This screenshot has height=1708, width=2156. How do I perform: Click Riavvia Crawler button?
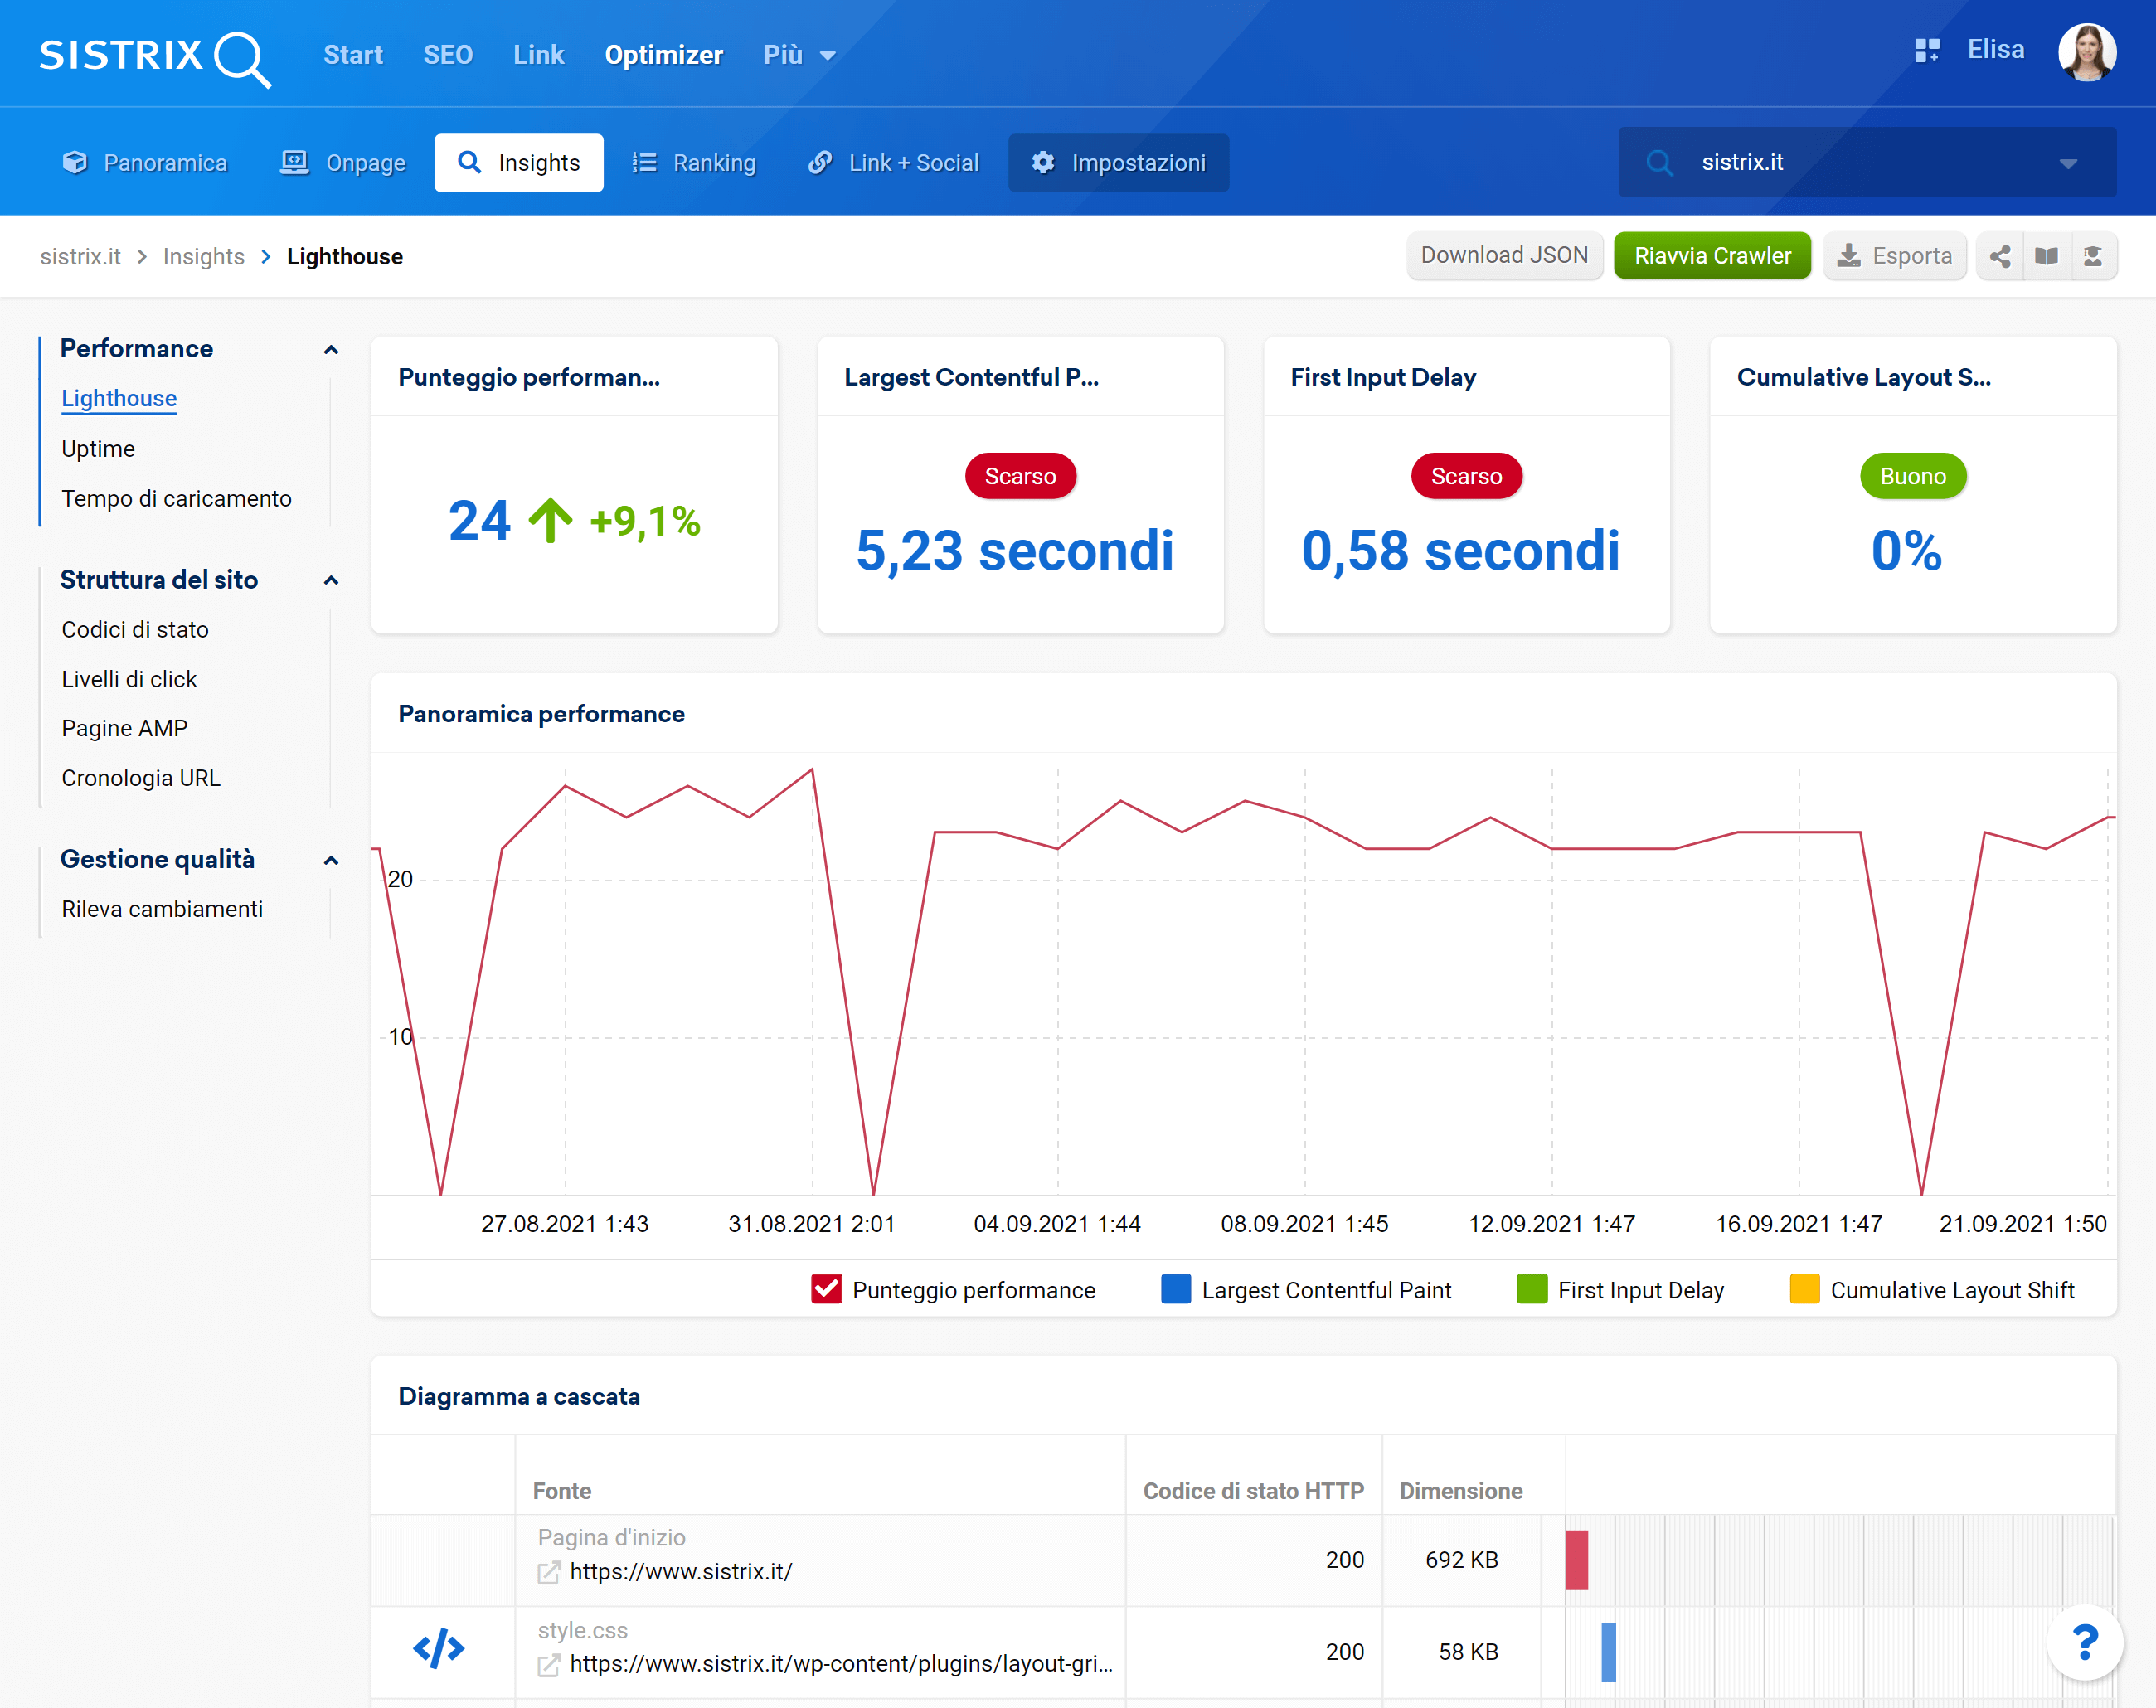tap(1713, 255)
